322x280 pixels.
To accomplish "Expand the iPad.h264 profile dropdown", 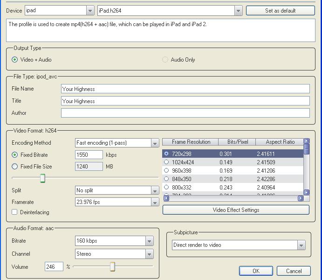I will click(238, 11).
